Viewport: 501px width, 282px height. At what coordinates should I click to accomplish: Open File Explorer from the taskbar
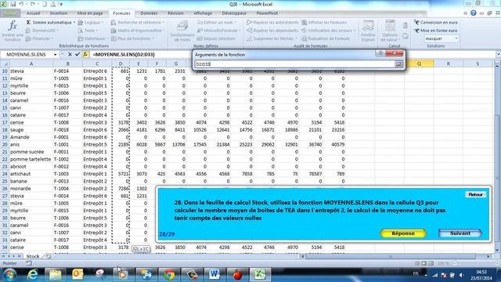coord(55,274)
